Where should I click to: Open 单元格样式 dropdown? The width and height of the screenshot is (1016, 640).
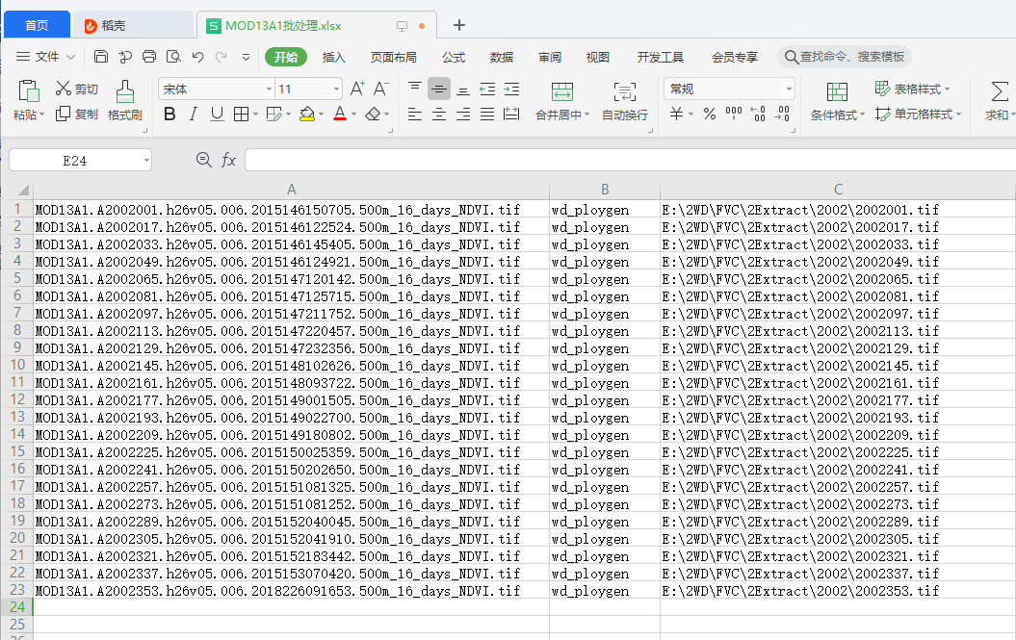(918, 114)
